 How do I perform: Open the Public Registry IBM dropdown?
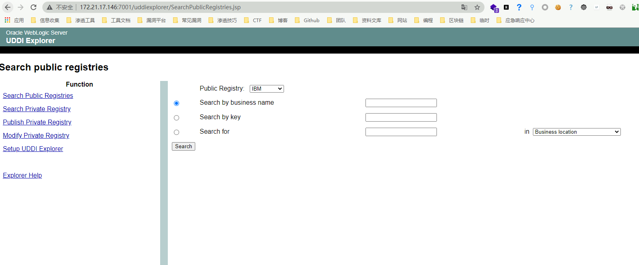tap(267, 89)
